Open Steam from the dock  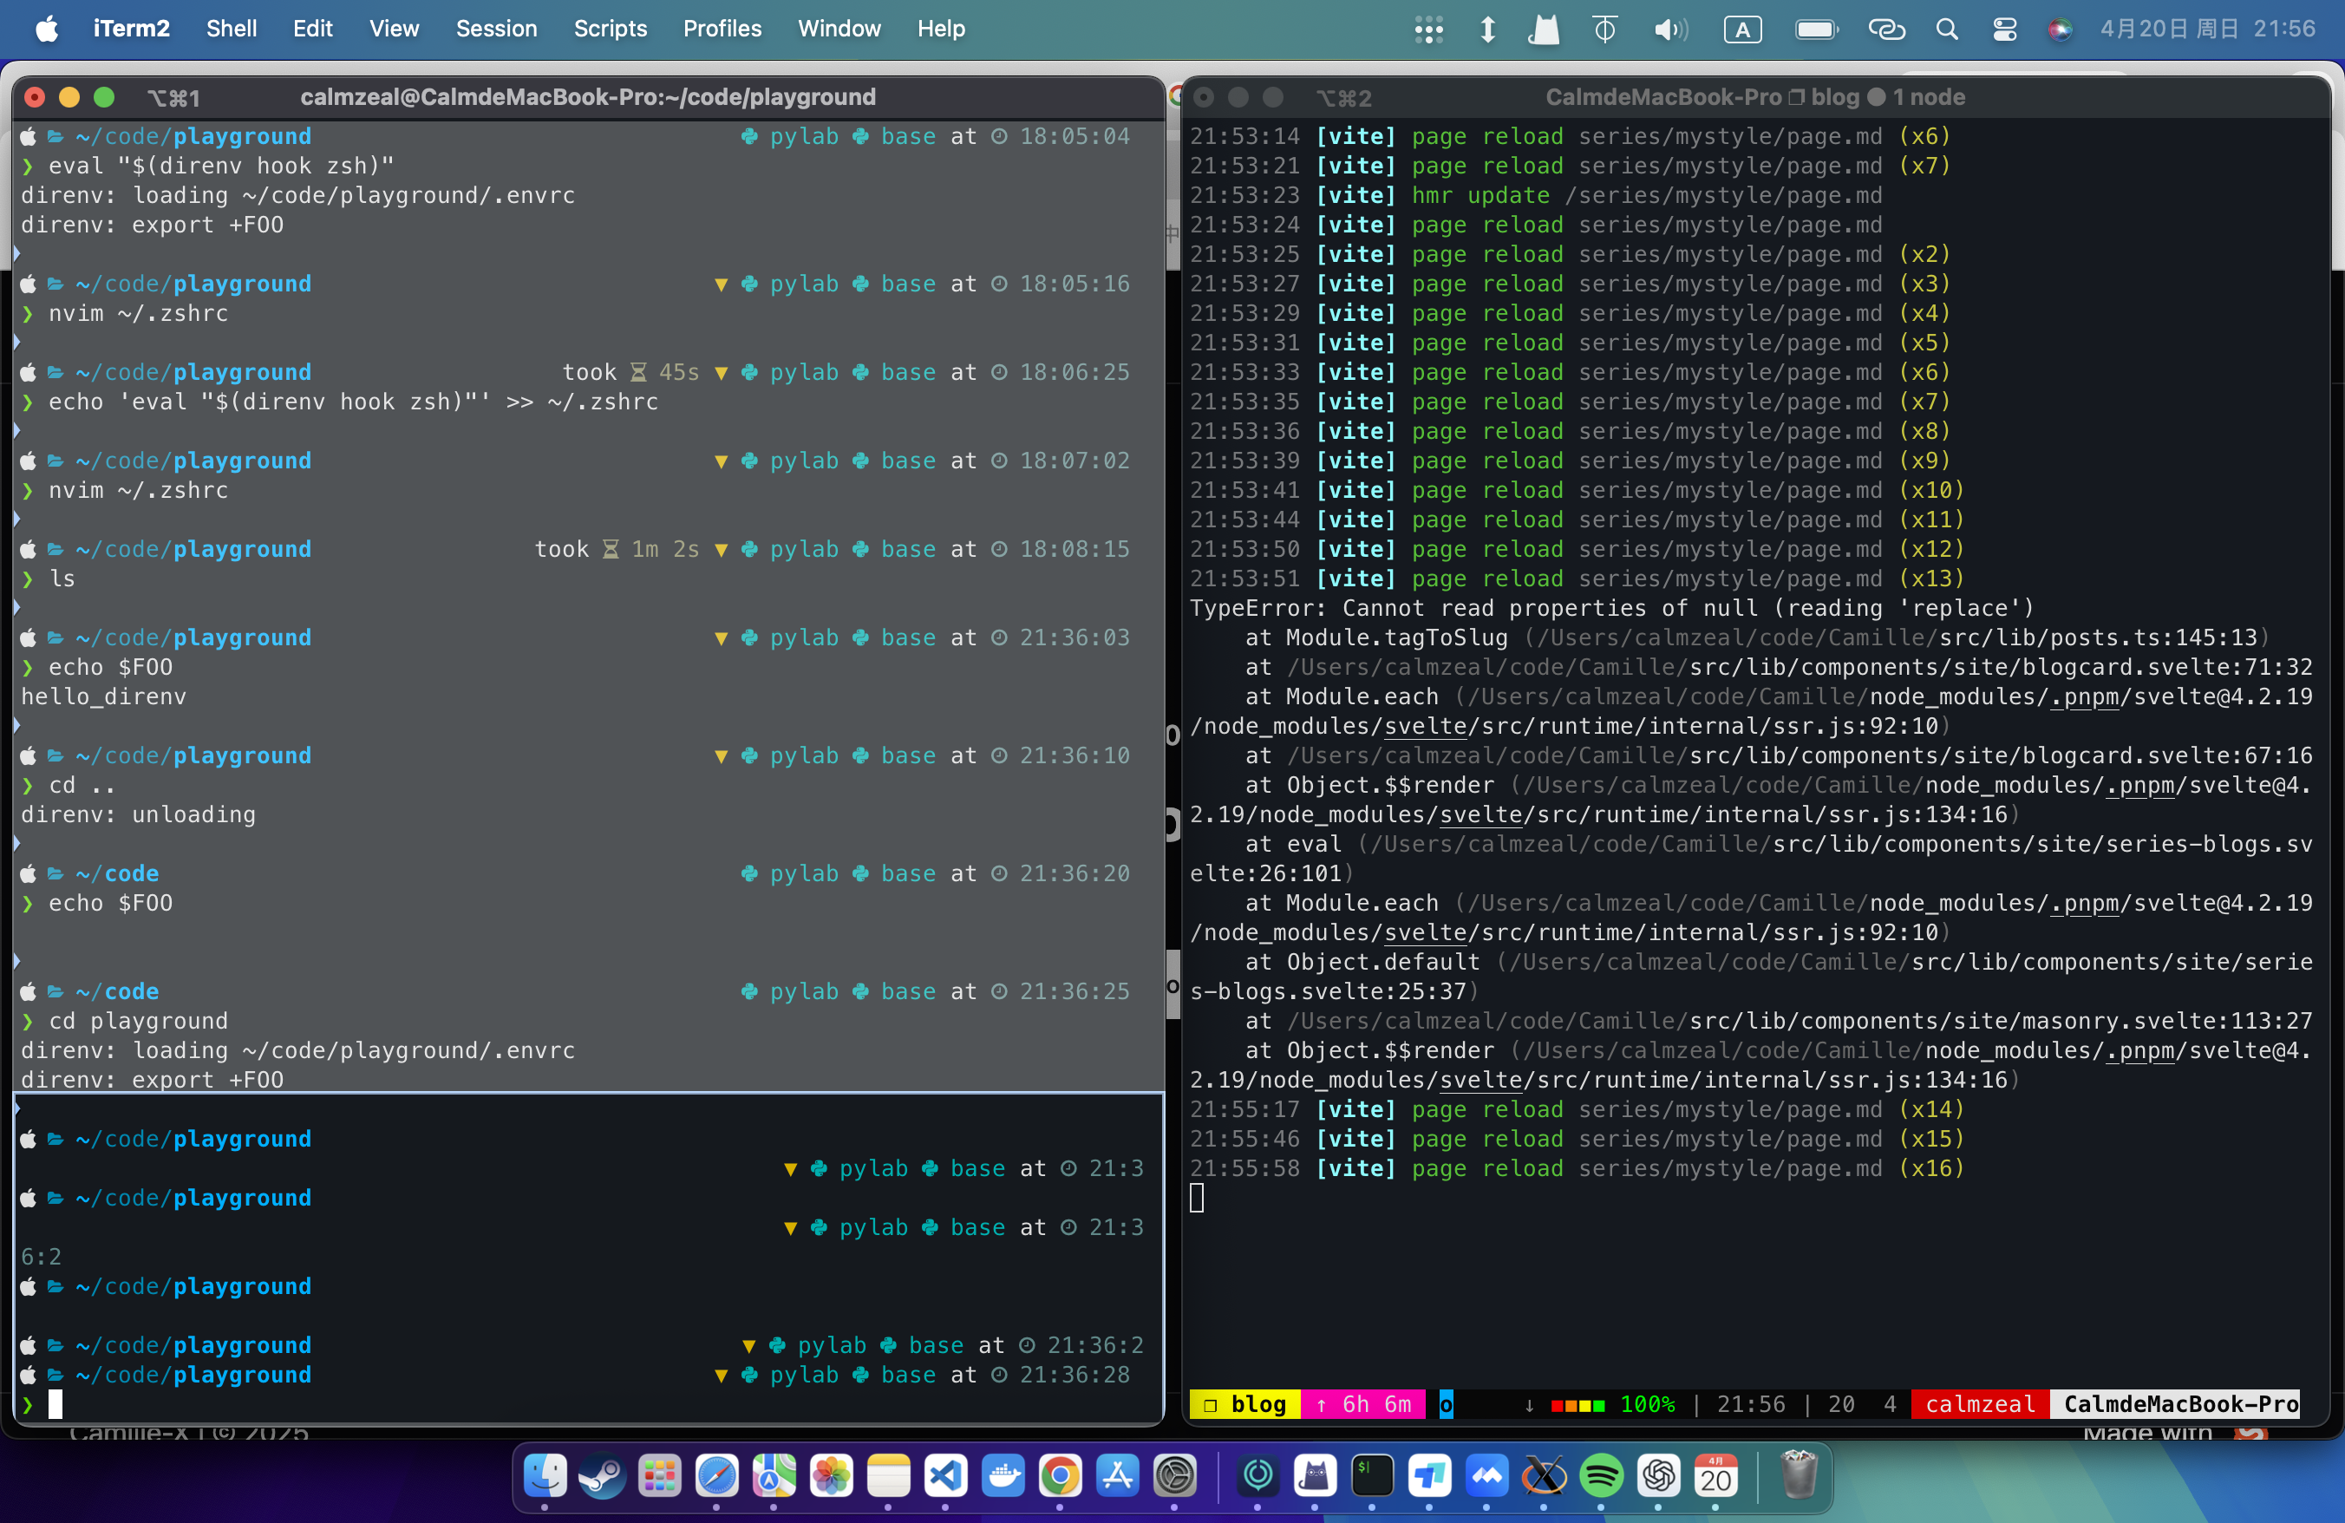pyautogui.click(x=601, y=1475)
